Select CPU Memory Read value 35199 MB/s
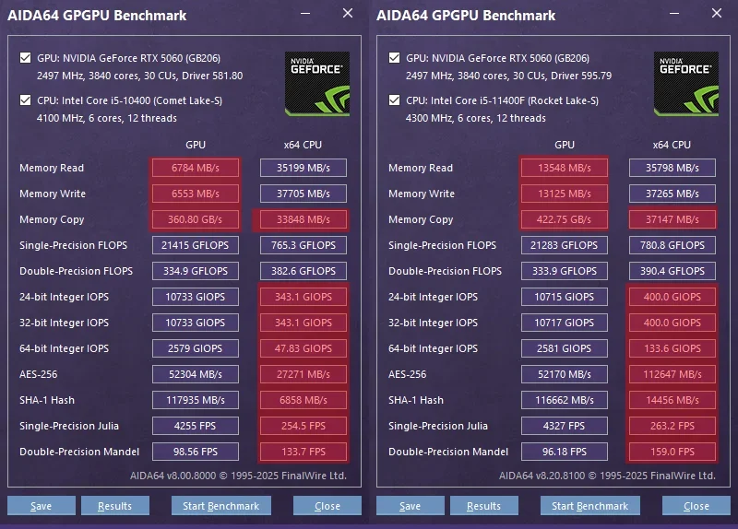738x529 pixels. (304, 168)
